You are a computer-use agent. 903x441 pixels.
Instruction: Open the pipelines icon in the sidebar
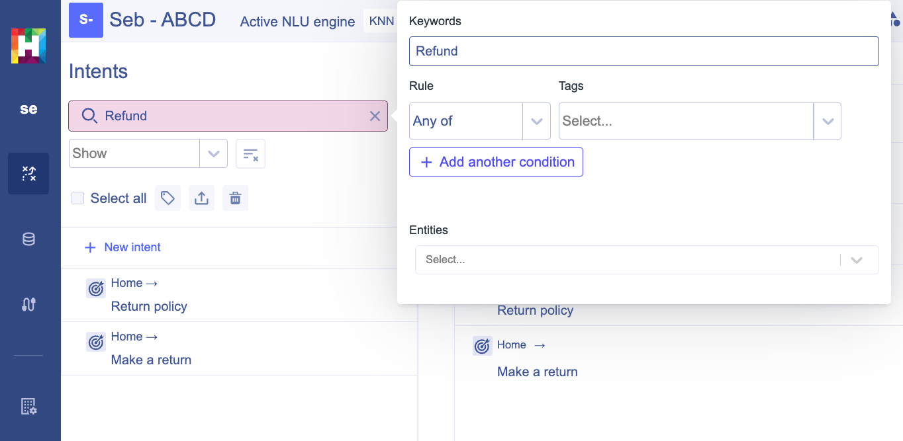click(28, 305)
